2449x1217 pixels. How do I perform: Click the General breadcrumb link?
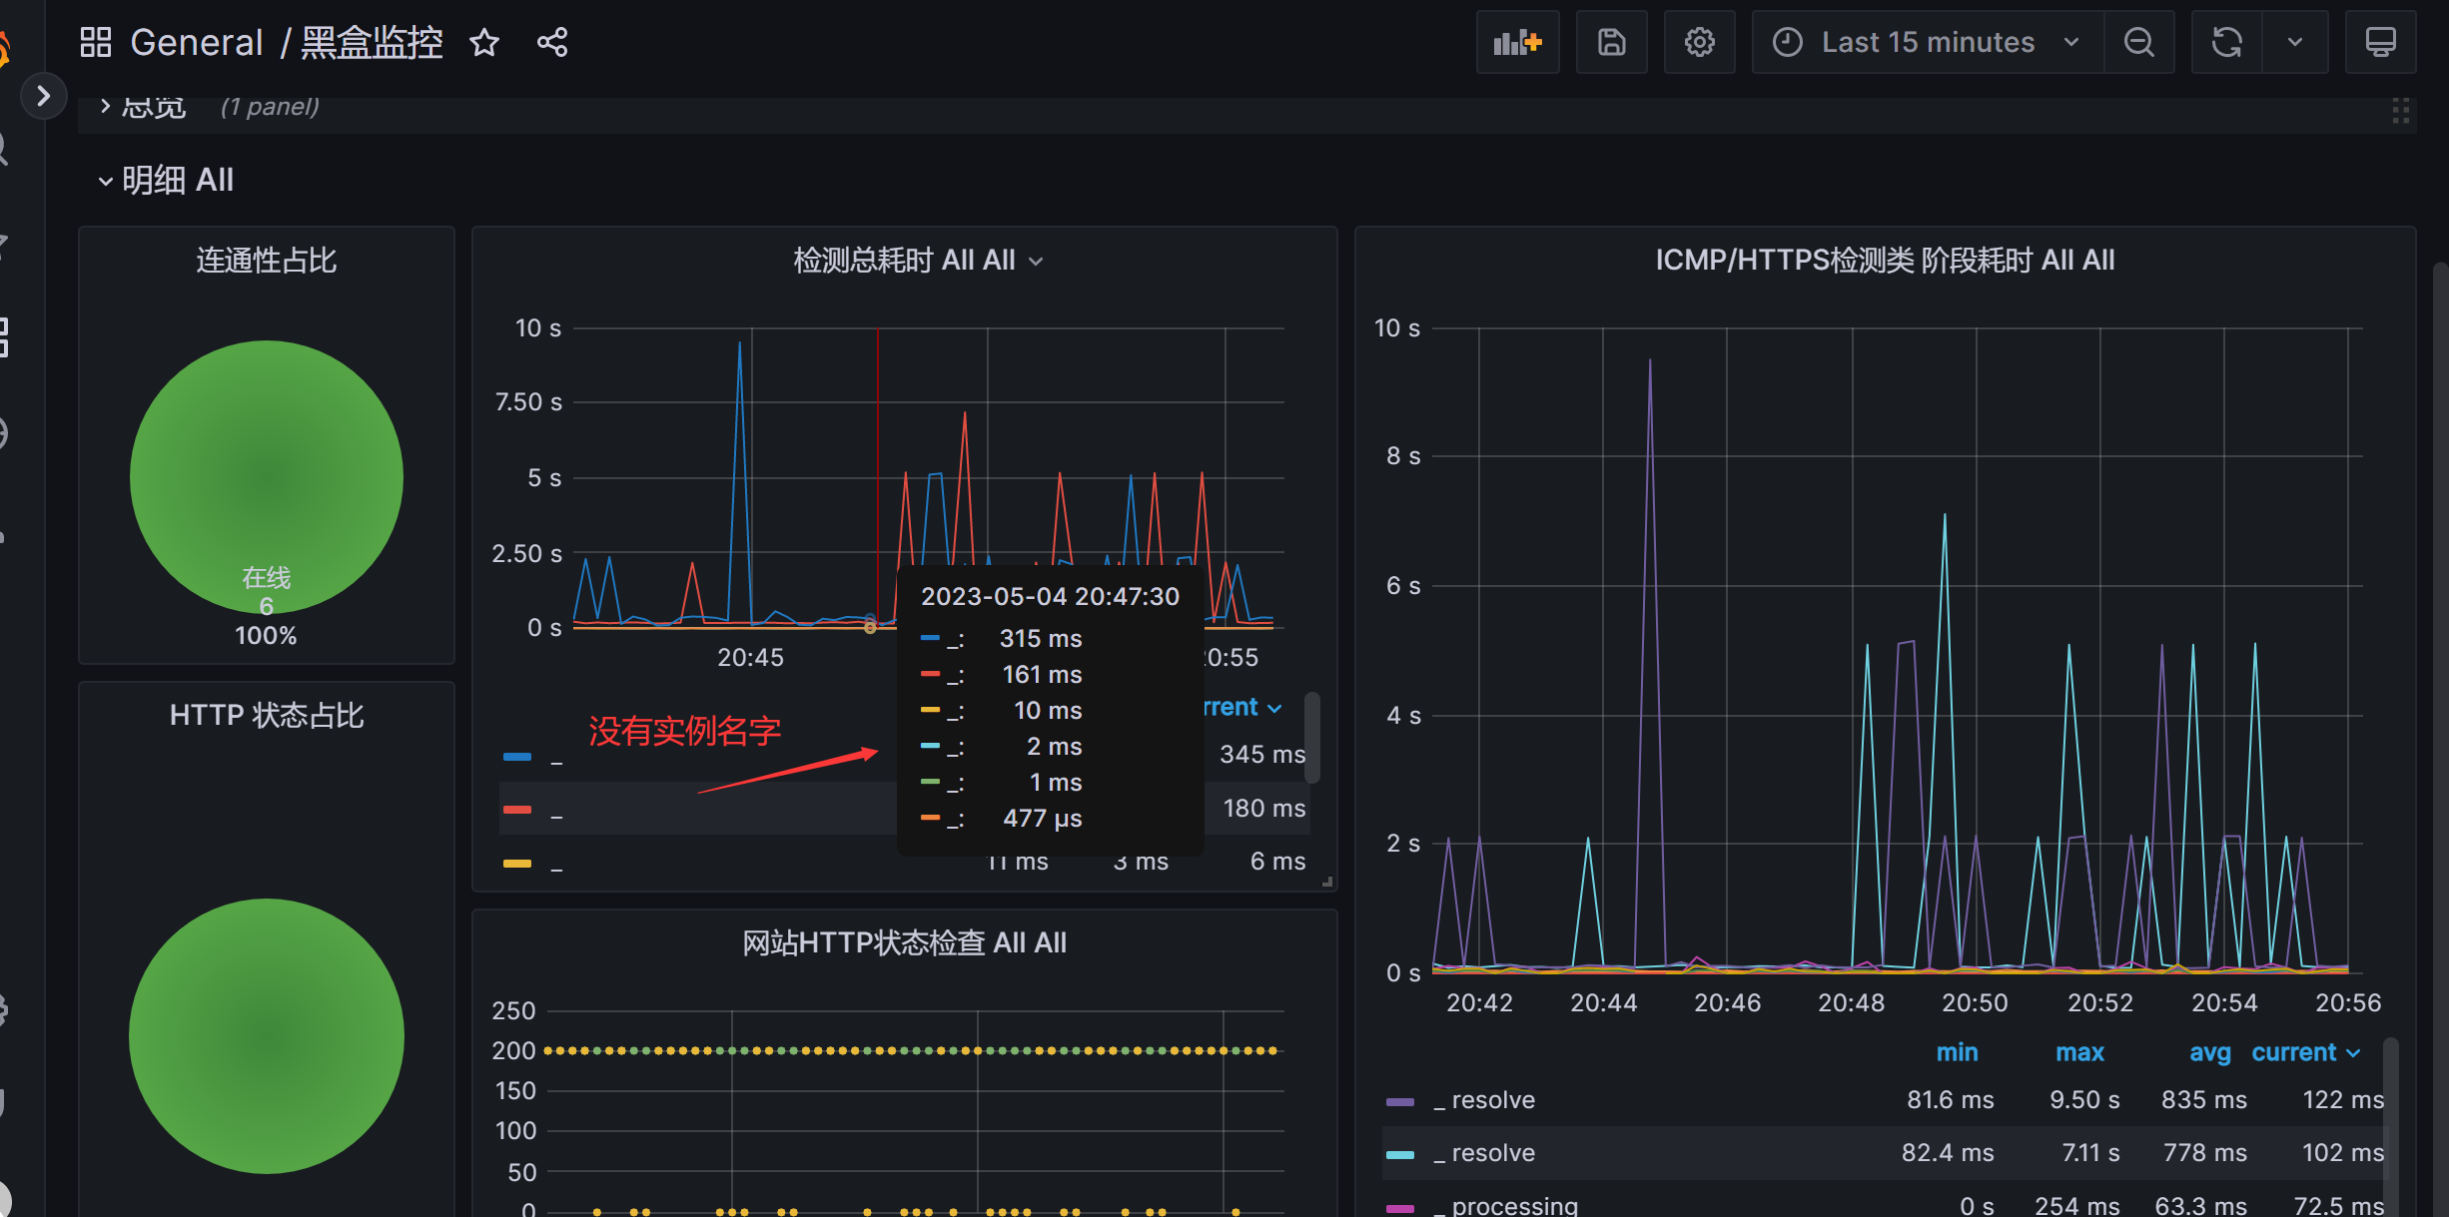197,43
